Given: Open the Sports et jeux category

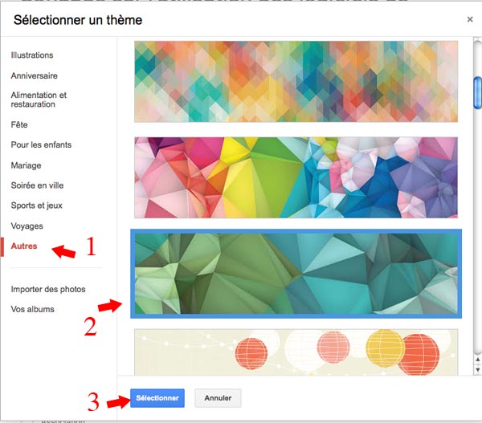Looking at the screenshot, I should click(36, 205).
